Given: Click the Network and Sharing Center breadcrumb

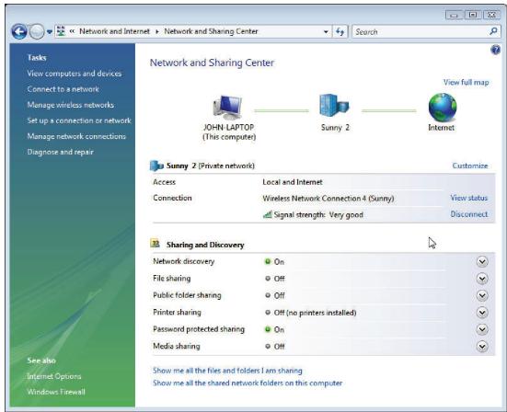Looking at the screenshot, I should (x=211, y=31).
